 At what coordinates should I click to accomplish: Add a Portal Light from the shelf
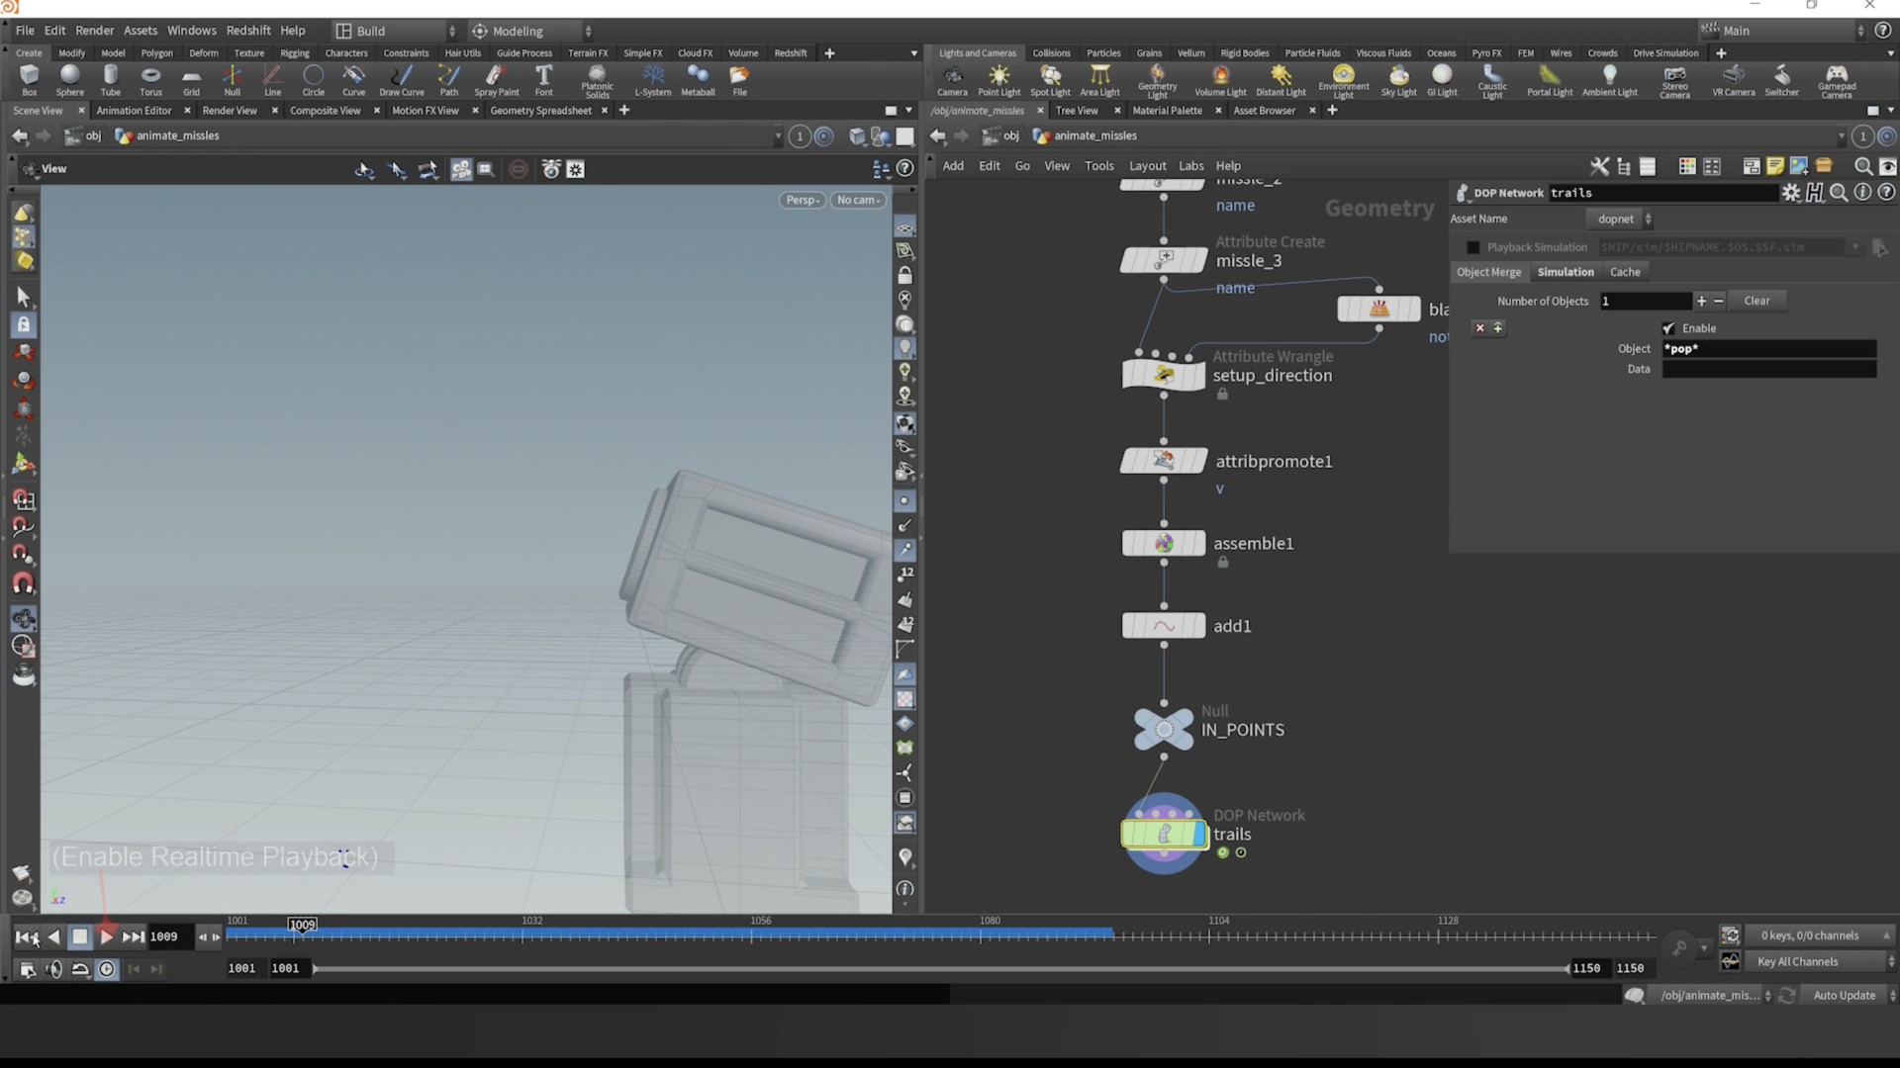(x=1549, y=81)
